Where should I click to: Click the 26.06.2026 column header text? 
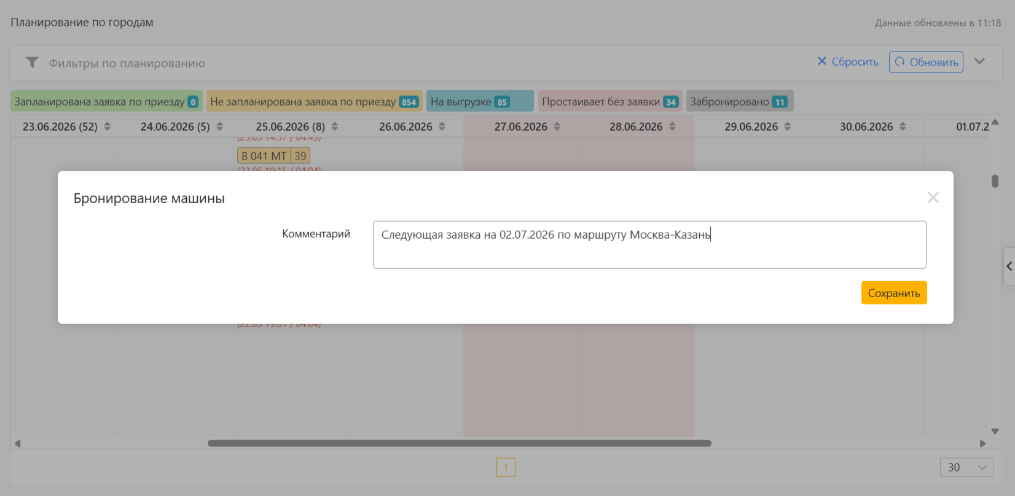(406, 126)
